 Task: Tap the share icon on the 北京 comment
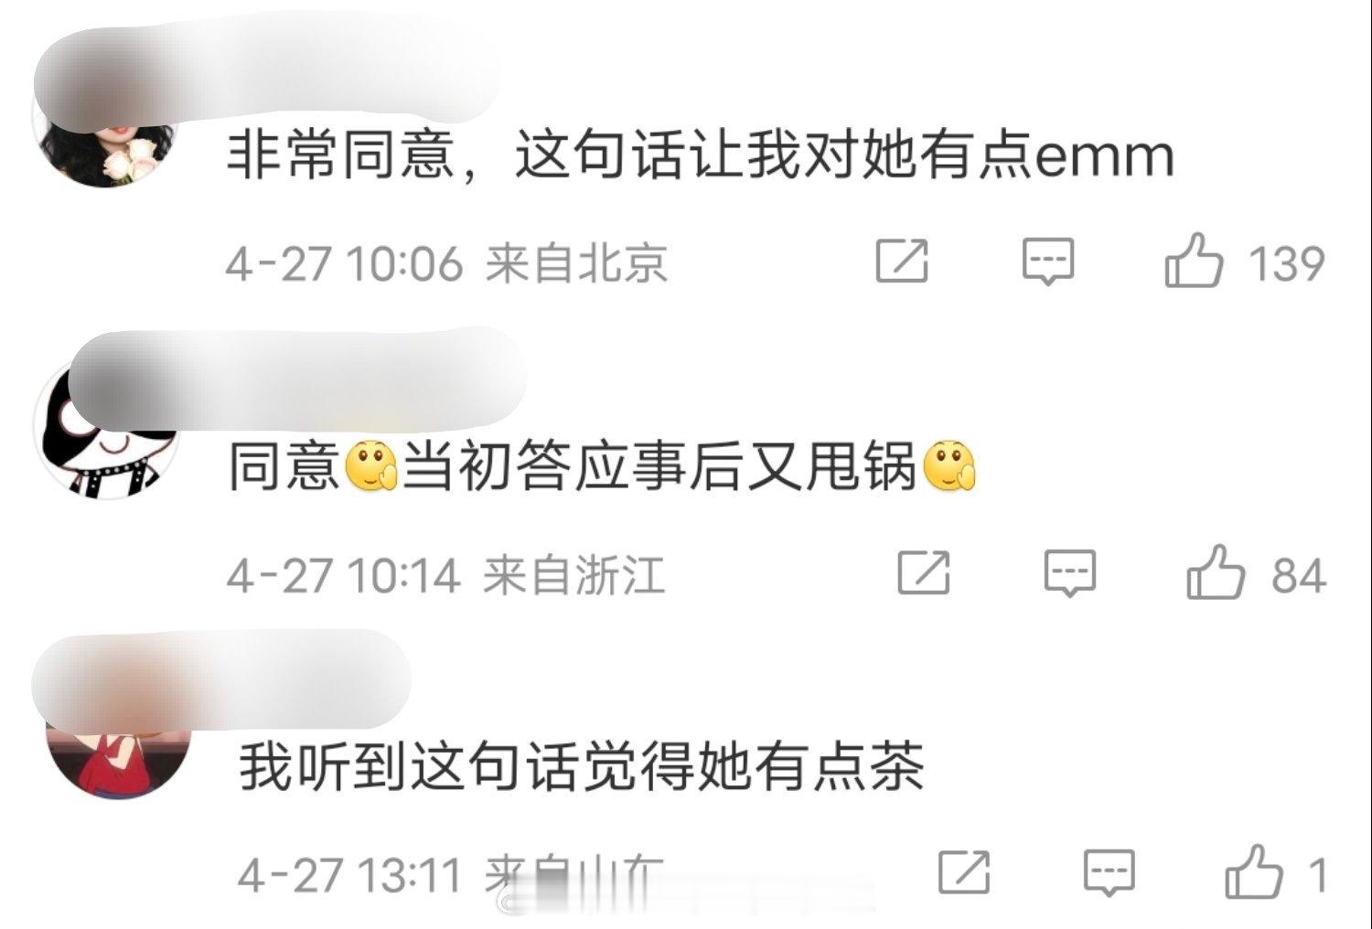(902, 262)
